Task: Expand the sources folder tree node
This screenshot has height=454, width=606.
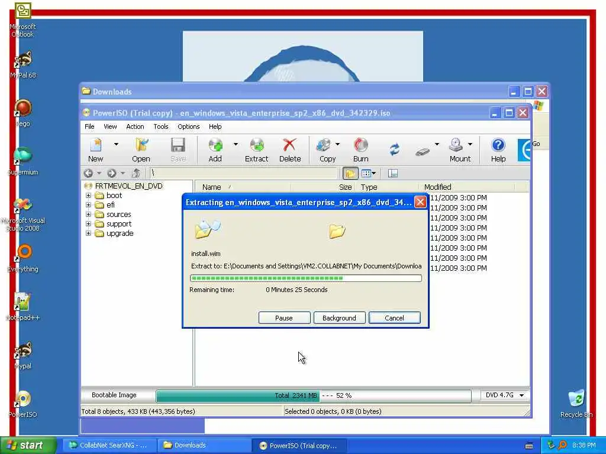Action: click(x=88, y=215)
